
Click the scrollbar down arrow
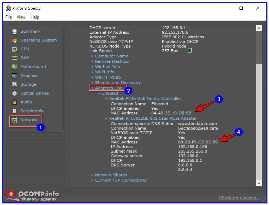pos(259,183)
